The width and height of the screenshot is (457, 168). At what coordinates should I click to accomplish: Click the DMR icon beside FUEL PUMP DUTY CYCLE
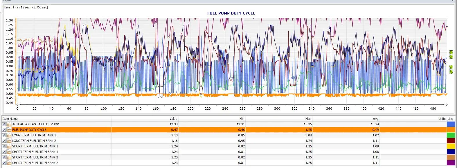point(9,130)
